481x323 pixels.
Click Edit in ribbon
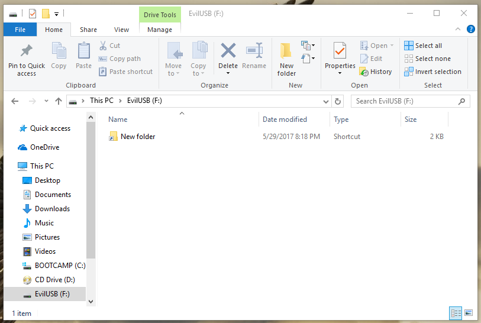371,59
